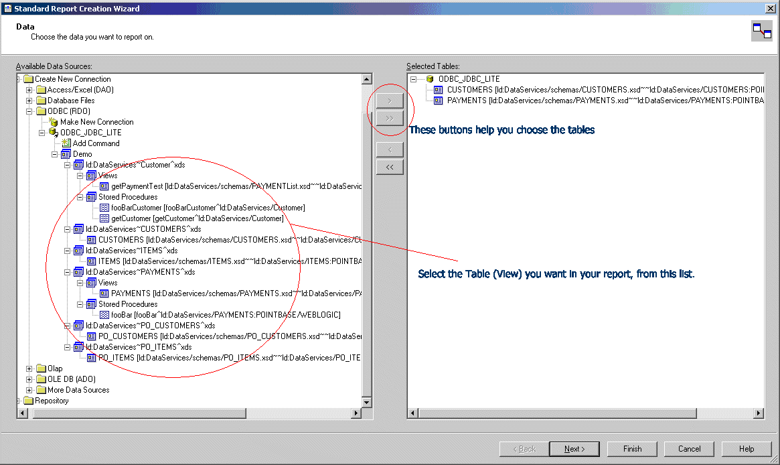Click the ODBC_JDBC_LITE icon in Selected Tables
The width and height of the screenshot is (780, 465).
431,78
